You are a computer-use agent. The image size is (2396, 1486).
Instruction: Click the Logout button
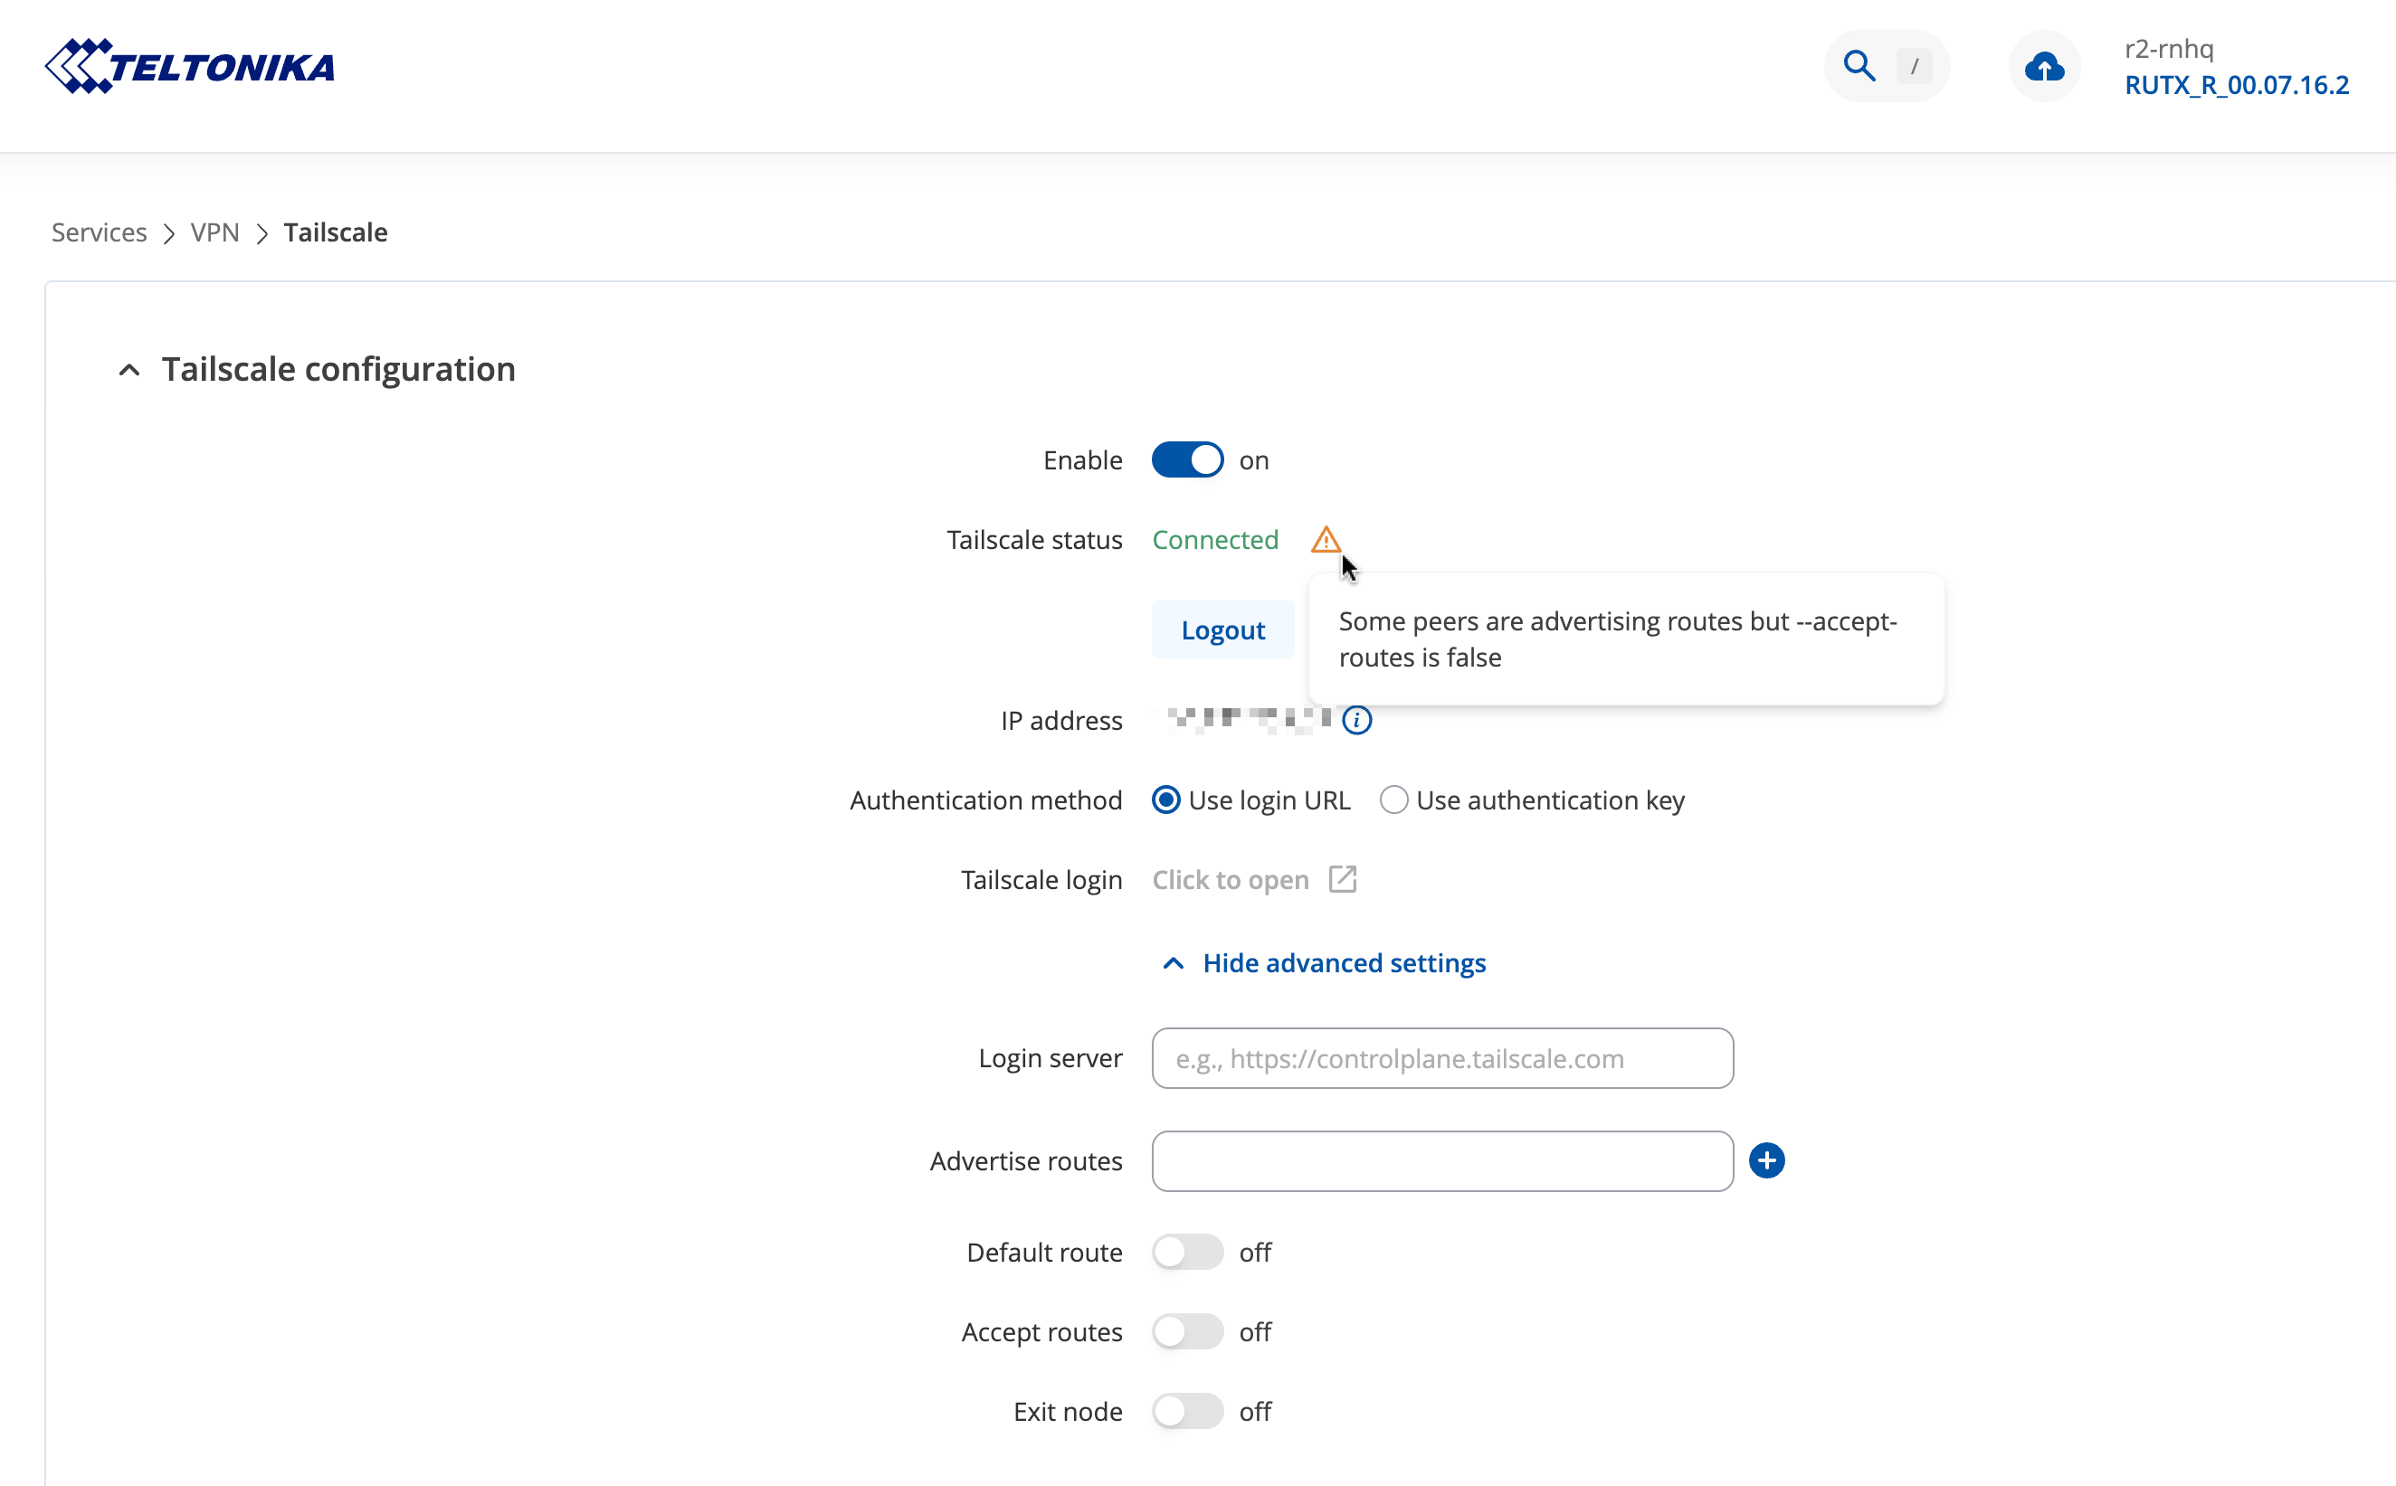tap(1222, 630)
